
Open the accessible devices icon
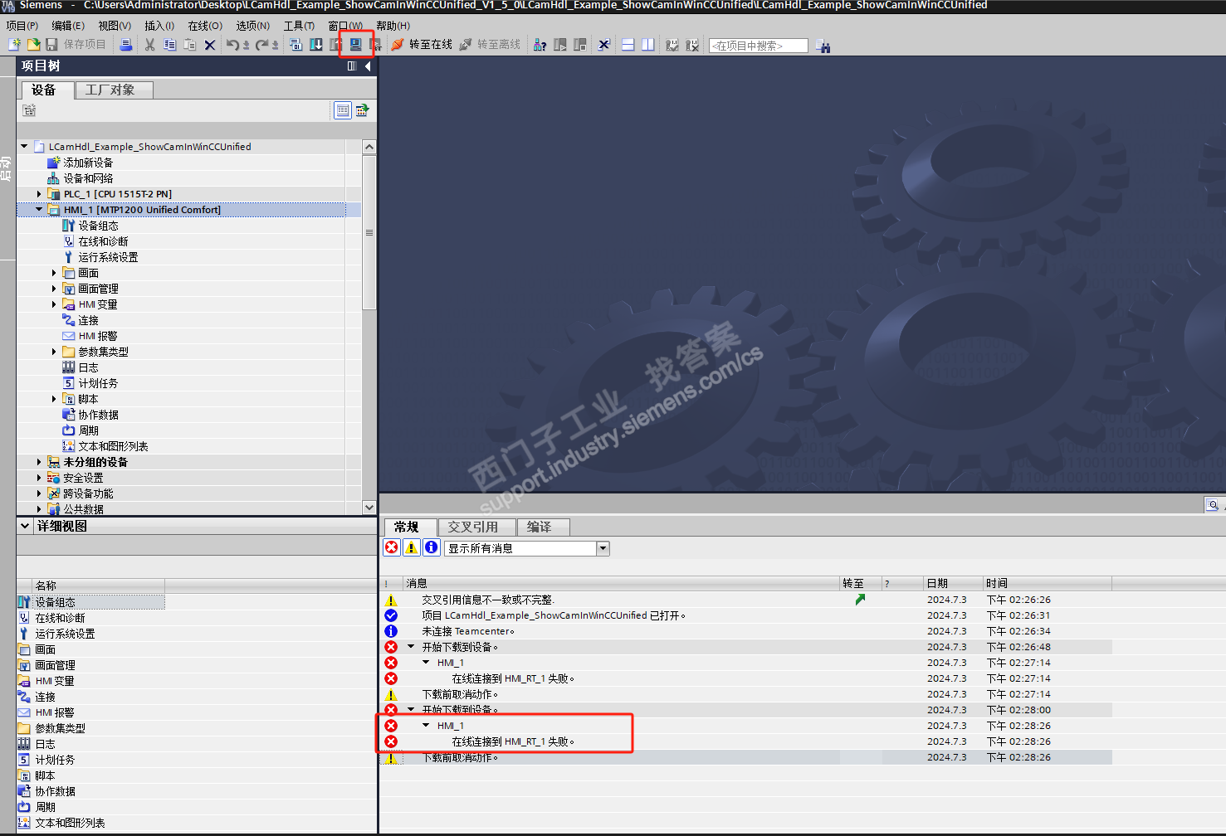tap(540, 45)
